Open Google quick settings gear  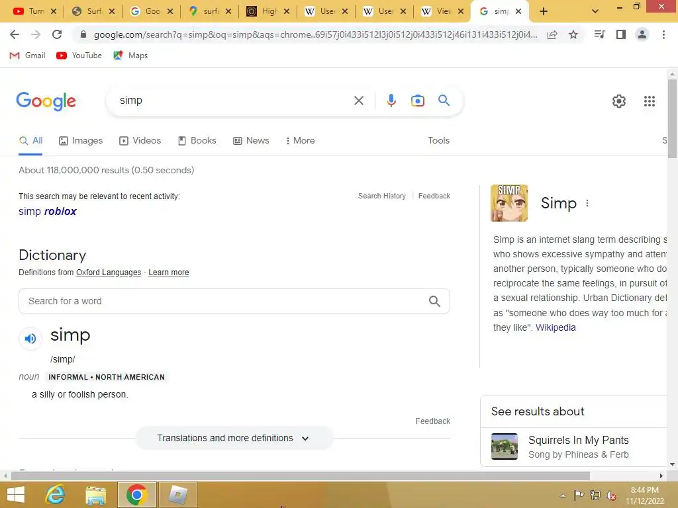tap(619, 101)
